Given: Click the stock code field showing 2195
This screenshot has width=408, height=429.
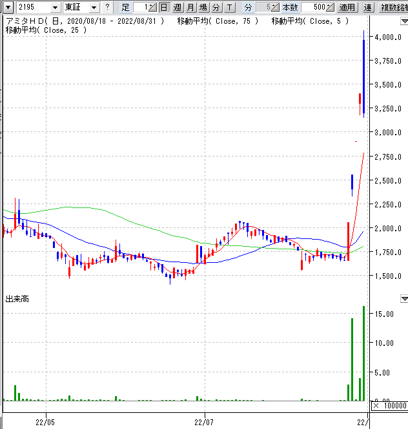Looking at the screenshot, I should (x=34, y=7).
